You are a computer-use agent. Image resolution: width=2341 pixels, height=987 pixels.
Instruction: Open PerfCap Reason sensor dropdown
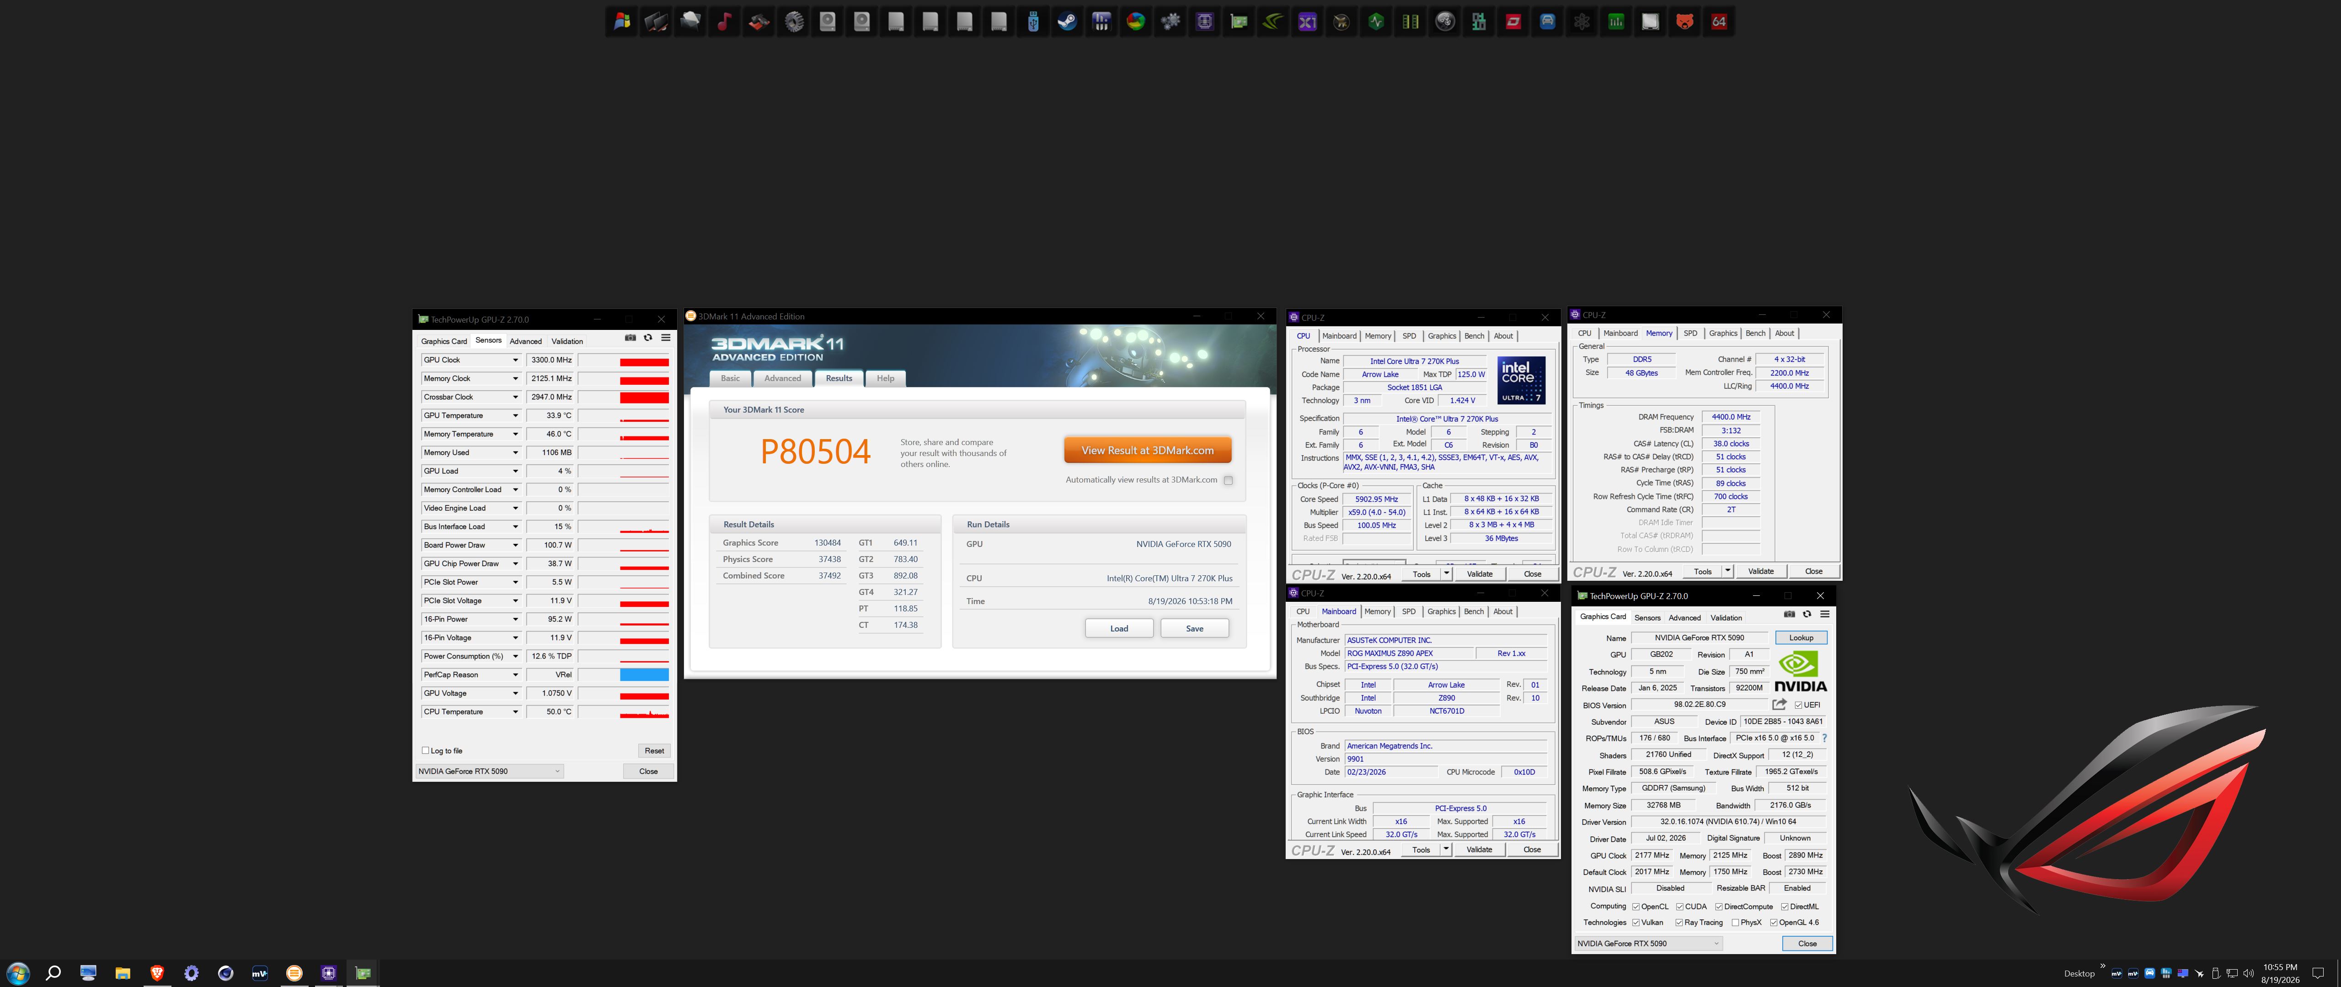[x=515, y=674]
